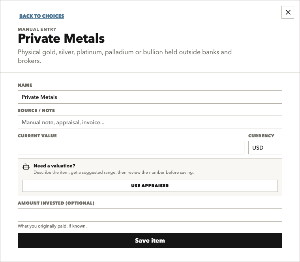Save the item with Save item button
This screenshot has height=262, width=300.
click(150, 241)
